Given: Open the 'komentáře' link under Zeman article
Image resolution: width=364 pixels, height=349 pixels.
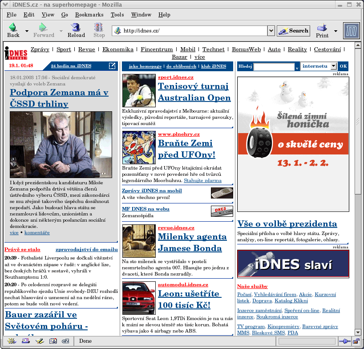Looking at the screenshot, I should 37,232.
